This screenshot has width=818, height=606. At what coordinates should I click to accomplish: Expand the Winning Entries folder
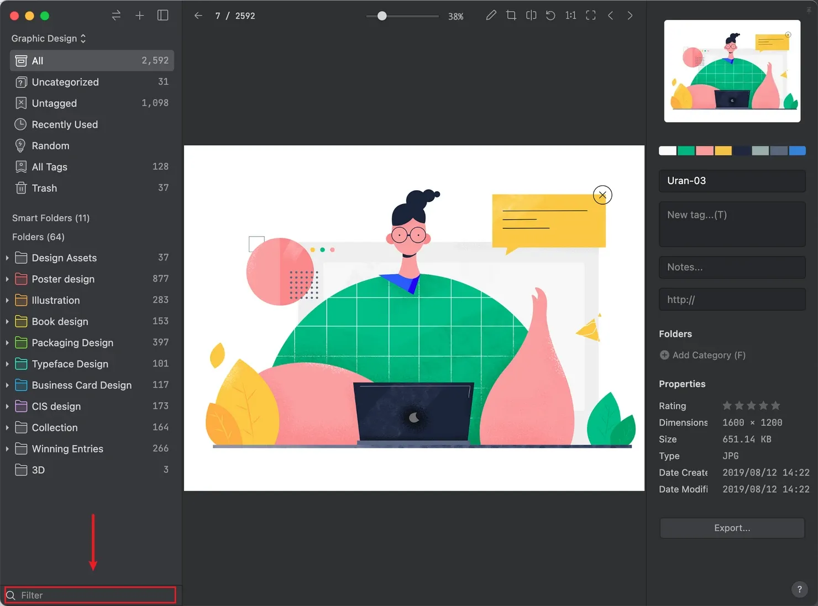click(x=7, y=448)
